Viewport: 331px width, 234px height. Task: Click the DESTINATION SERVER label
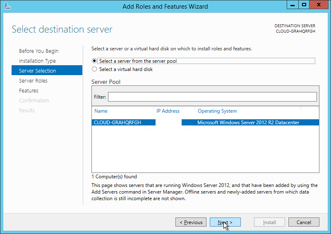click(295, 26)
